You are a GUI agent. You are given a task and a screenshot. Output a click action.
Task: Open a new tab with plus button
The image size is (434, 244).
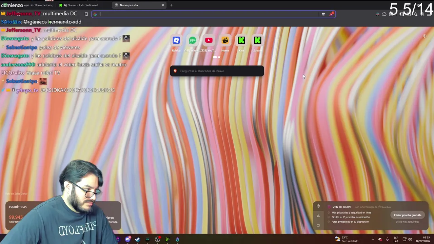[171, 5]
